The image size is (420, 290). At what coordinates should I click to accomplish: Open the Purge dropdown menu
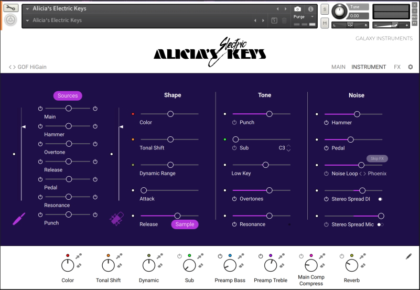(x=304, y=17)
